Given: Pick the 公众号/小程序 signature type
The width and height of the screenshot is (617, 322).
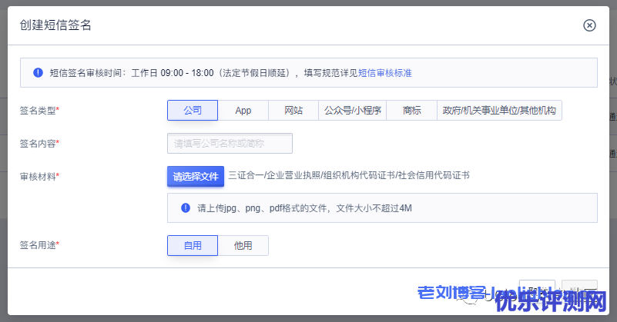Looking at the screenshot, I should coord(353,111).
